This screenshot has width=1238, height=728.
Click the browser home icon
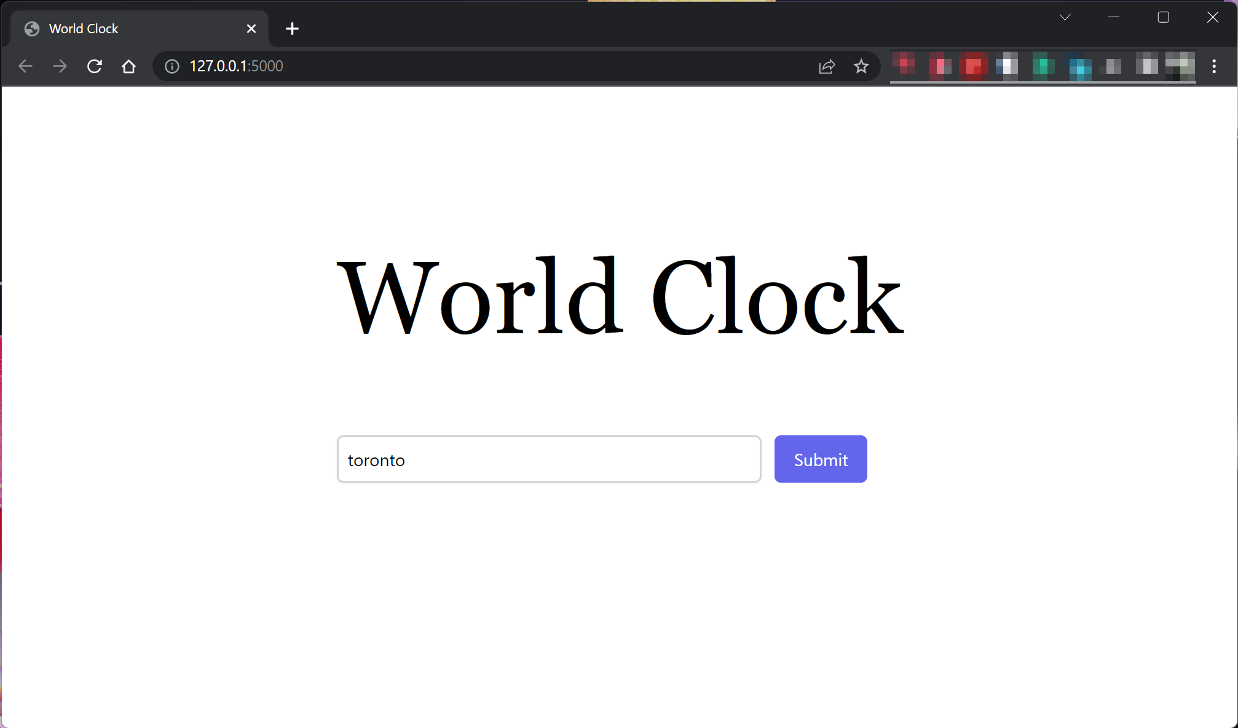[x=129, y=66]
